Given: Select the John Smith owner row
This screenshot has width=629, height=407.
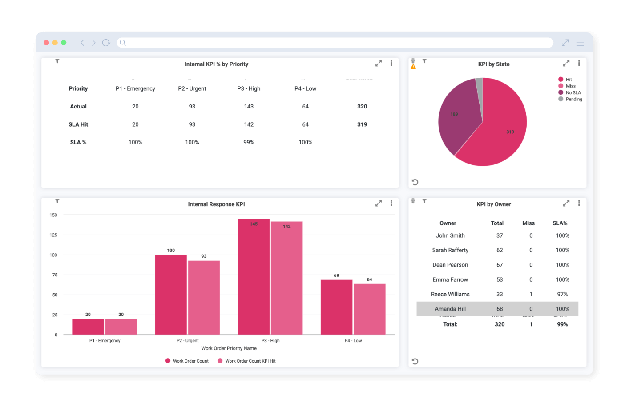Looking at the screenshot, I should click(x=497, y=235).
